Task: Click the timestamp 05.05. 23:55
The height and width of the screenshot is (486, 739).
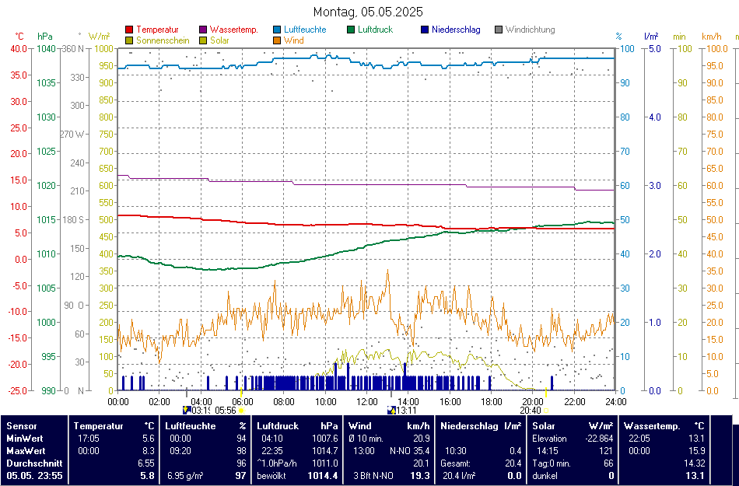Action: coord(34,476)
